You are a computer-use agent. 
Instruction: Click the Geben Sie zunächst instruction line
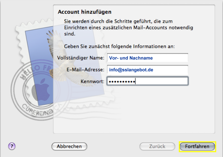point(120,46)
